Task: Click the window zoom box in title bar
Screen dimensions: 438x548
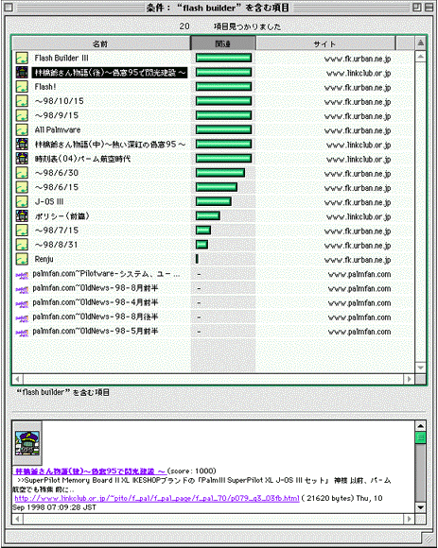Action: click(x=416, y=7)
